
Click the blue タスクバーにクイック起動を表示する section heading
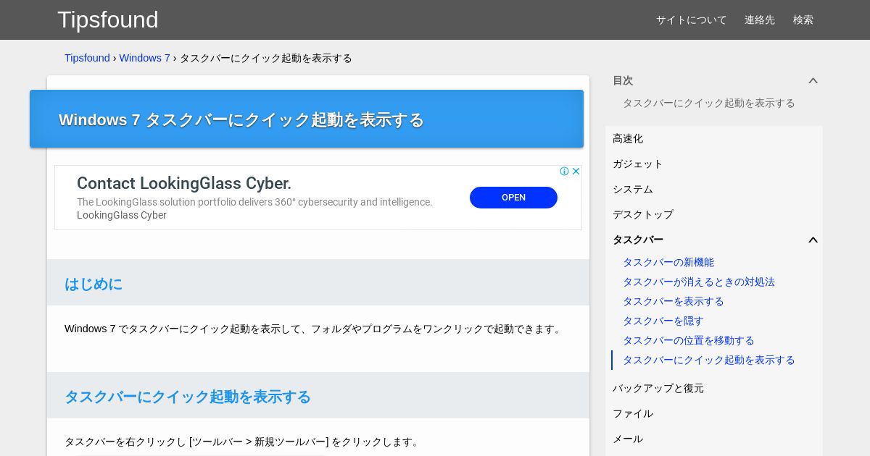tap(188, 397)
